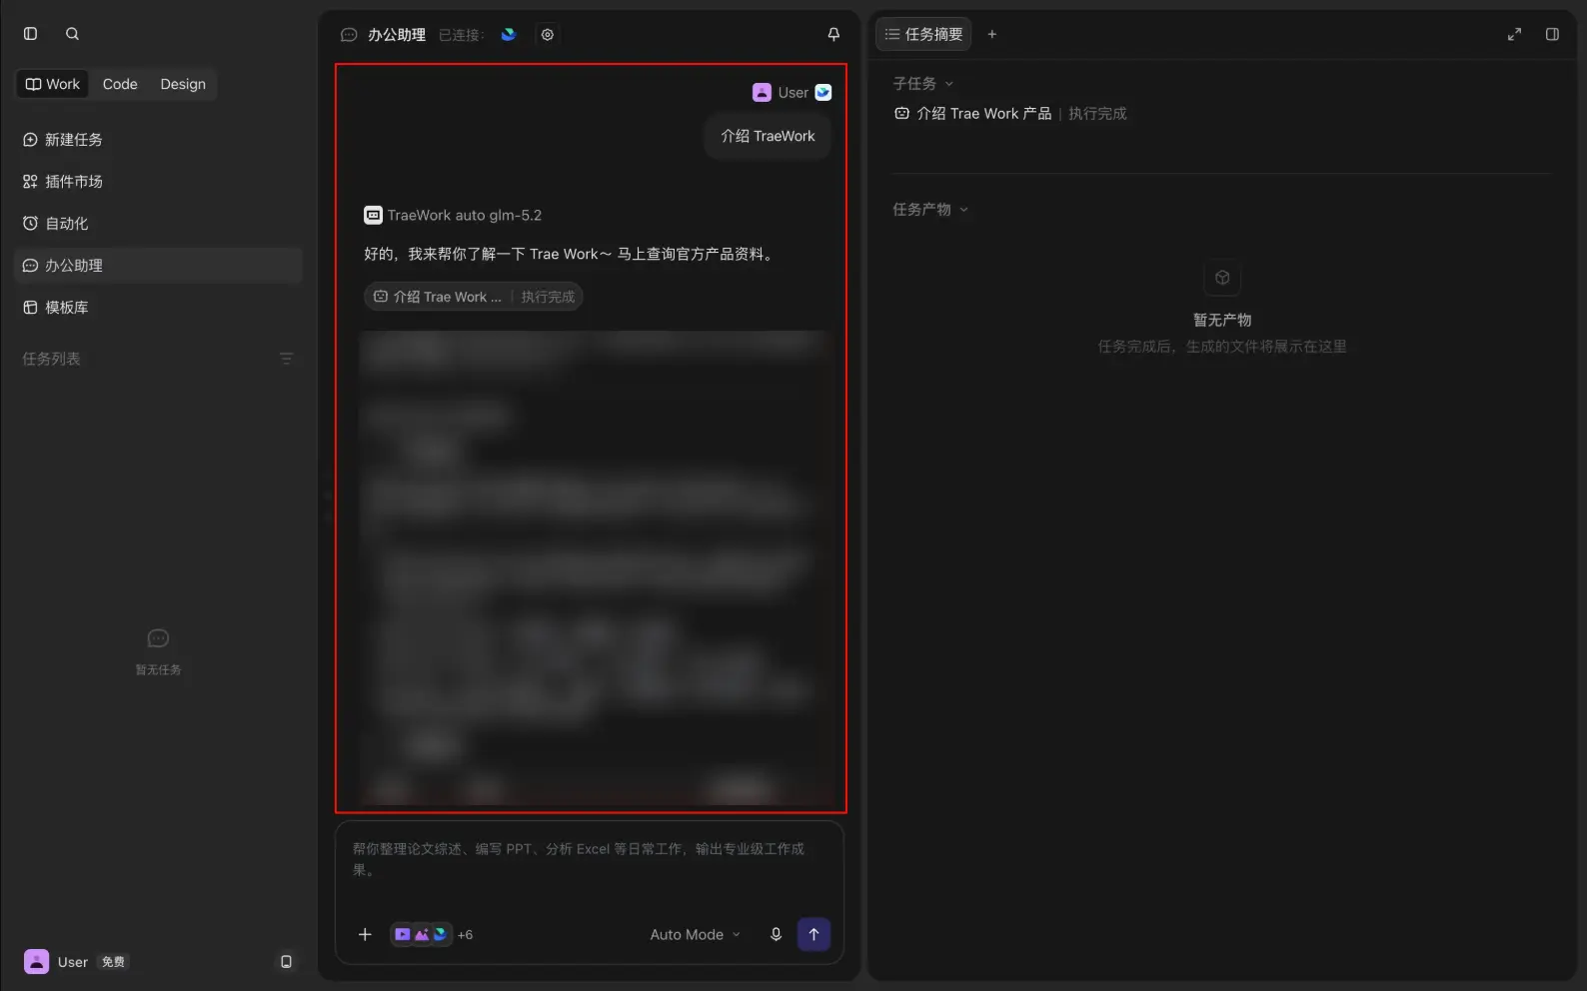Open the 介绍 Trae Work task chip

(474, 297)
